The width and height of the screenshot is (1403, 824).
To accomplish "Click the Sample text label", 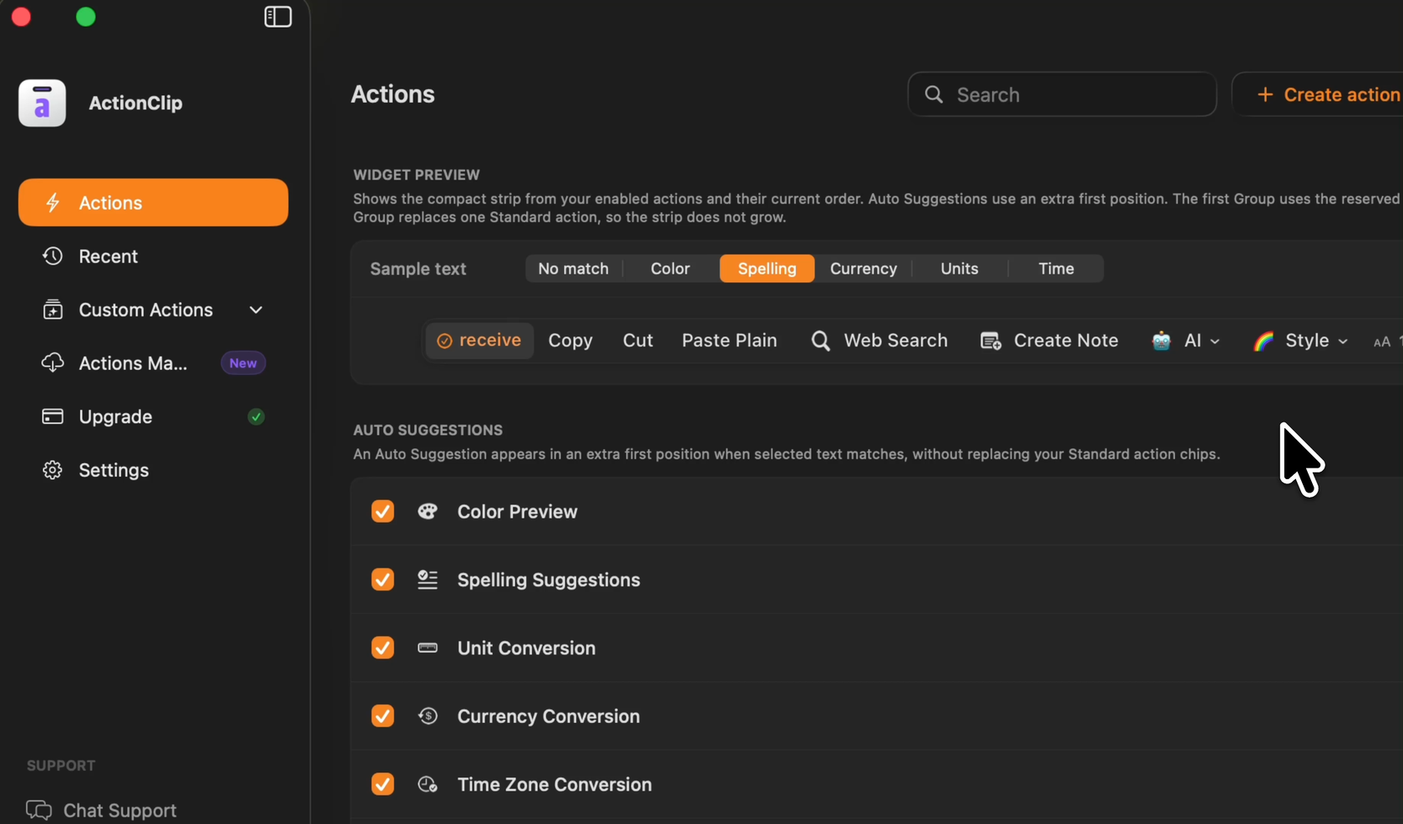I will click(x=418, y=269).
